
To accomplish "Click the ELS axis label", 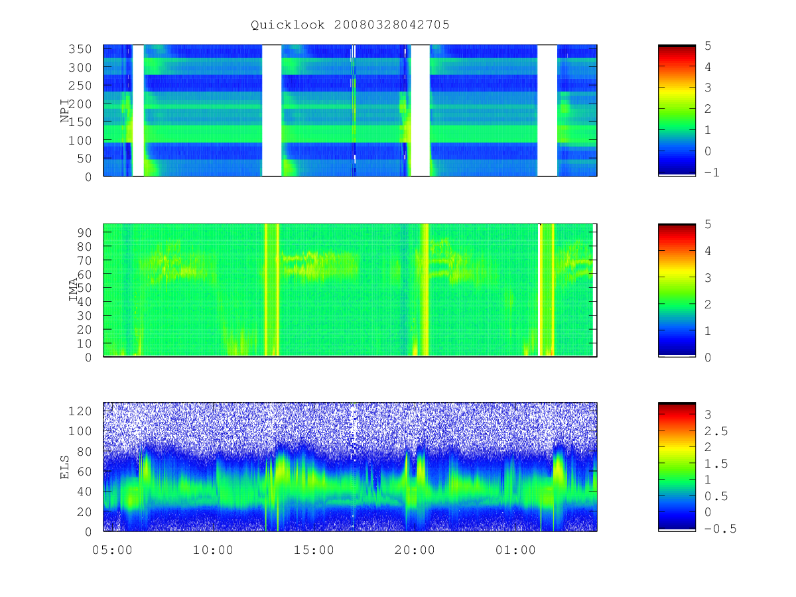I will [65, 467].
